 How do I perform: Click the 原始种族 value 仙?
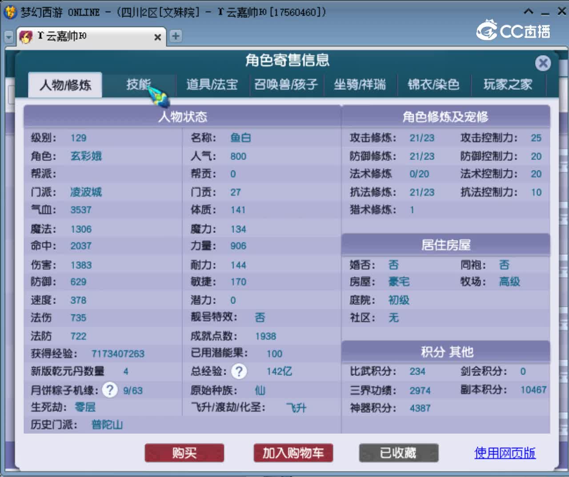tap(260, 390)
